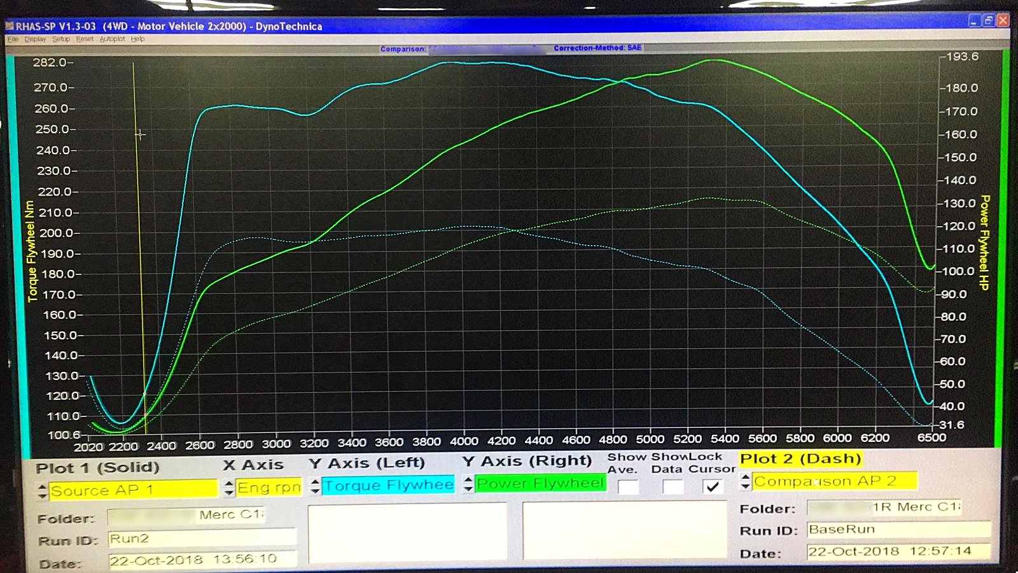Image resolution: width=1018 pixels, height=573 pixels.
Task: Select the green Power Flywheel field
Action: pyautogui.click(x=540, y=483)
